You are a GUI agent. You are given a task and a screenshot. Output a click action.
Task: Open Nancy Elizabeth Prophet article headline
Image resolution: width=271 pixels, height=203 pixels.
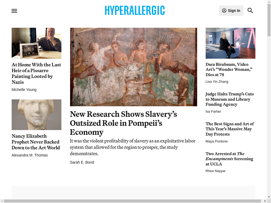tap(36, 142)
